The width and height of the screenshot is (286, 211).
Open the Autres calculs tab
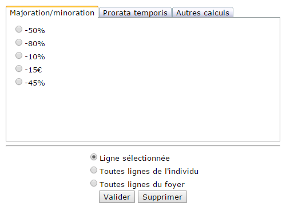point(202,13)
